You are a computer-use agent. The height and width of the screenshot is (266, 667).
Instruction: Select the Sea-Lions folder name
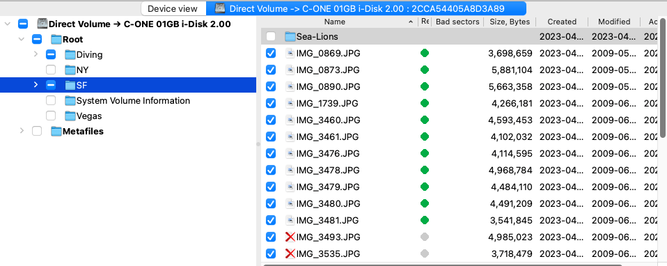(x=317, y=37)
